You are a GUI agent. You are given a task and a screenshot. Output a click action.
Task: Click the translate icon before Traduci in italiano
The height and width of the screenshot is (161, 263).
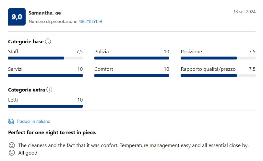coord(11,121)
